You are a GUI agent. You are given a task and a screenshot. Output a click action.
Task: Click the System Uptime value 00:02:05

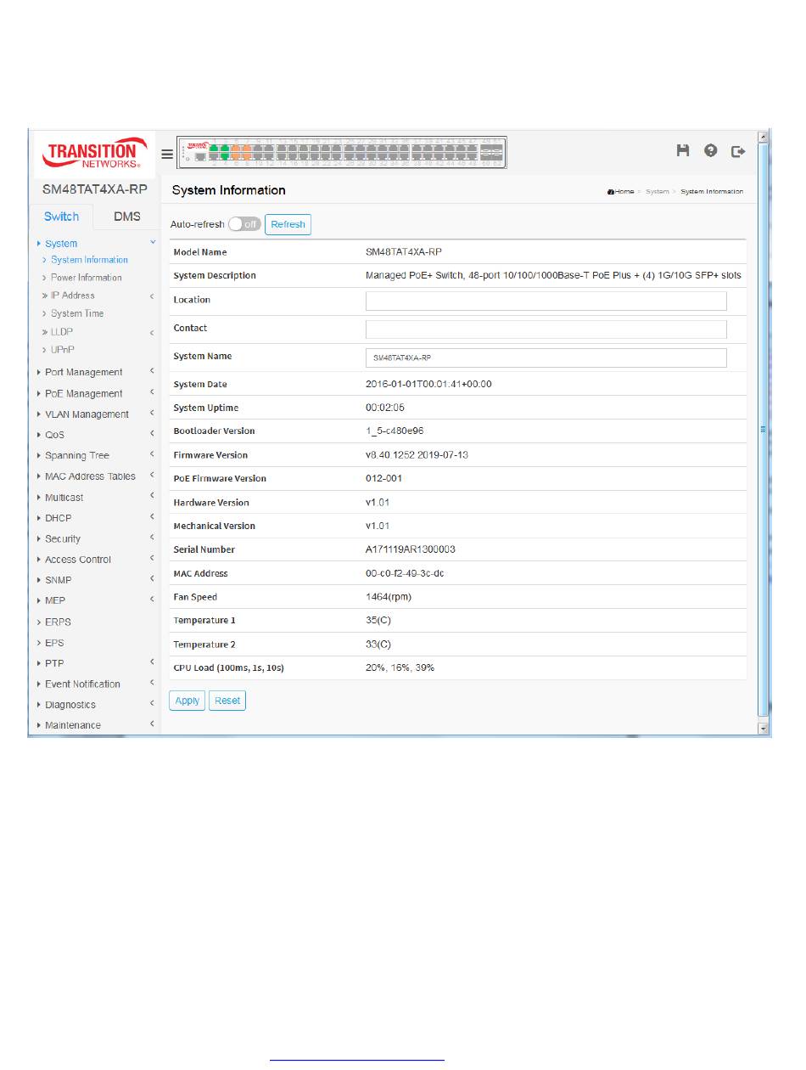[385, 408]
